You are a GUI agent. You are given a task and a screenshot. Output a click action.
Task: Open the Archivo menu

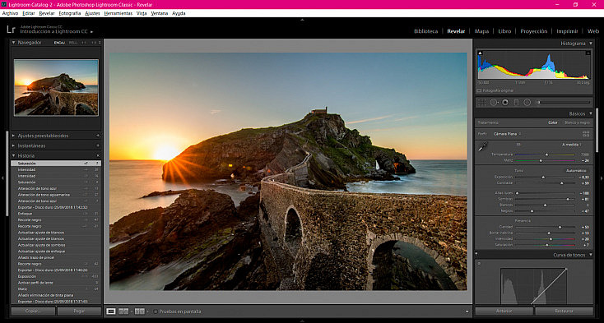point(10,13)
